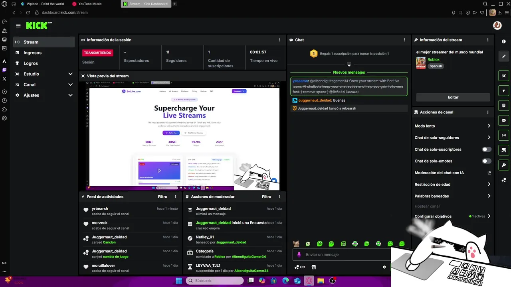Open Información del stream three-dot menu

coord(488,40)
